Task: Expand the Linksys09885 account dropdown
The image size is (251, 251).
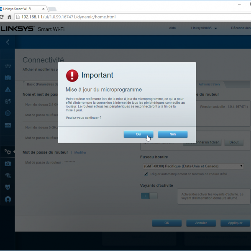Action: point(204,28)
